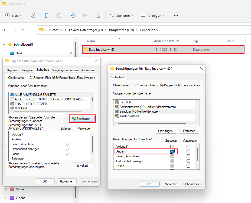The width and height of the screenshot is (251, 203).
Task: Check Lesen, Ausführen Verweigern checkbox
Action: (x=188, y=156)
